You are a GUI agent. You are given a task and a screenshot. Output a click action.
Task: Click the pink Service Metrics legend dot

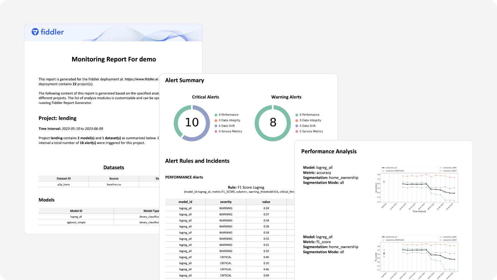point(216,131)
